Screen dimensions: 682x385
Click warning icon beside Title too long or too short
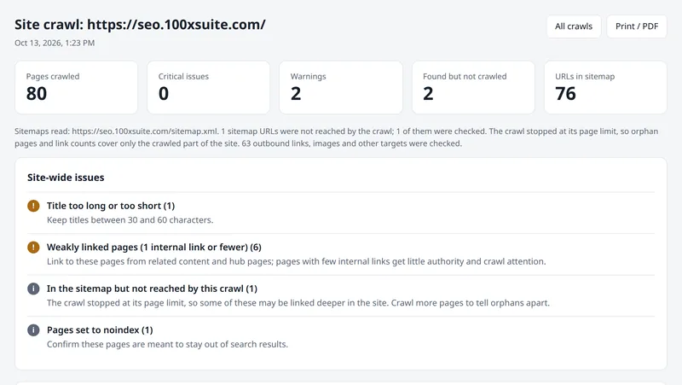click(33, 206)
